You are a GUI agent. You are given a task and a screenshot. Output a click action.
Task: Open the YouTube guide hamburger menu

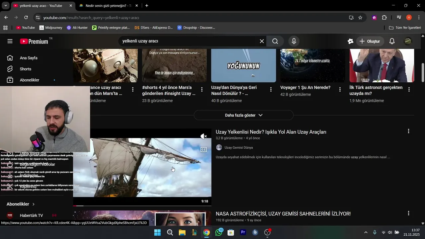click(10, 41)
